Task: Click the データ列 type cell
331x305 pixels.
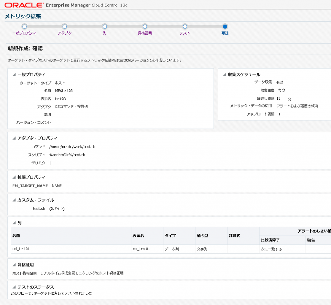Action: click(179, 249)
